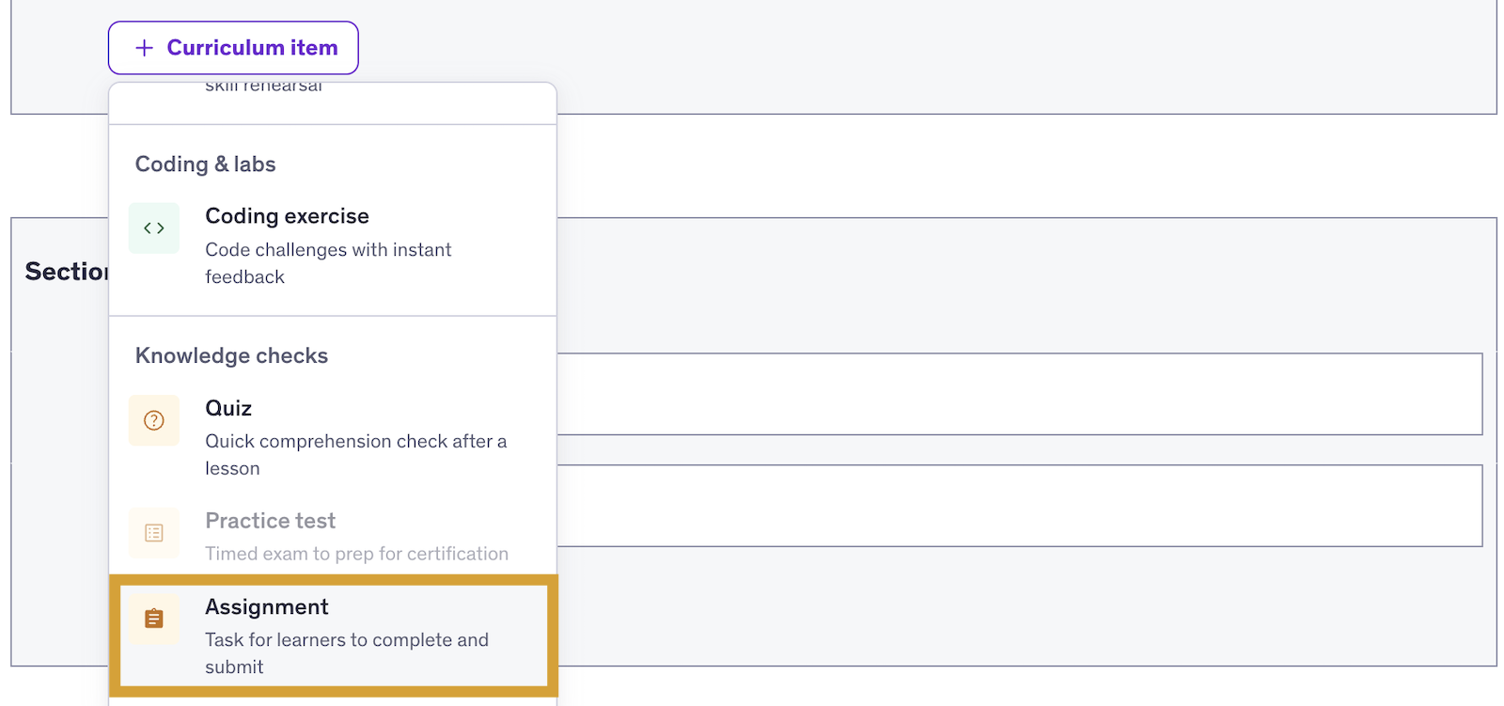Screen dimensions: 1504x706
Task: Select the disabled Practice test title
Action: click(x=271, y=521)
